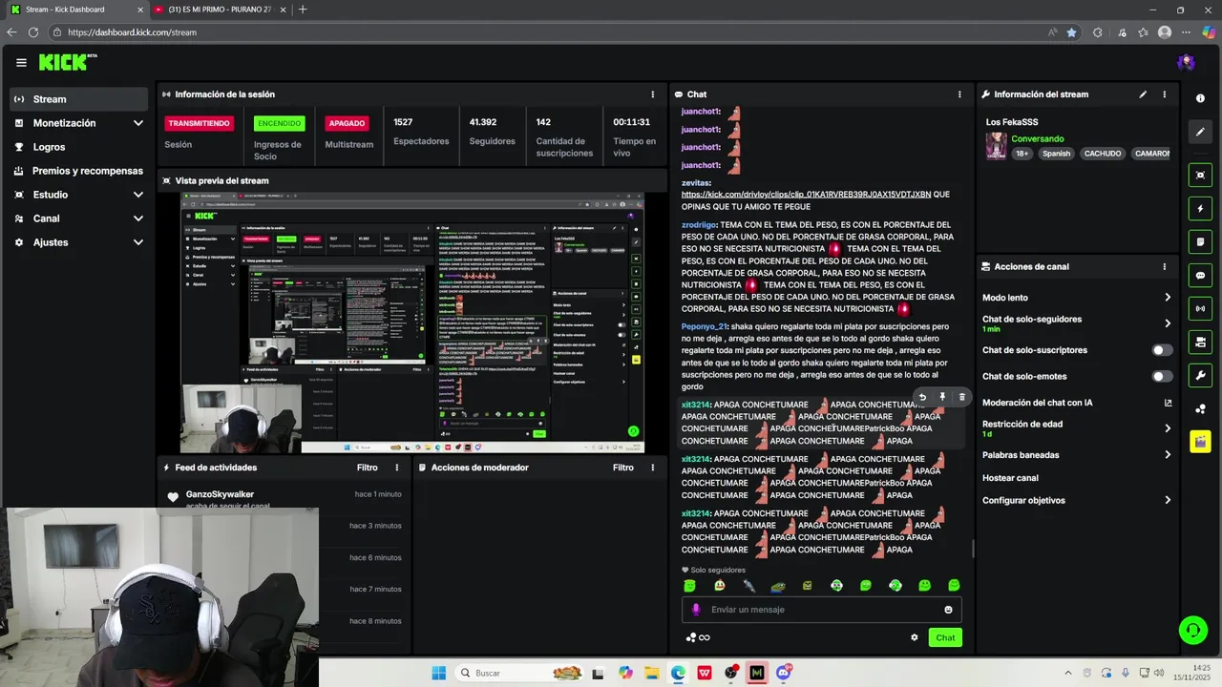Reply to the highlighted xit3214 message
Image resolution: width=1222 pixels, height=687 pixels.
pos(922,397)
